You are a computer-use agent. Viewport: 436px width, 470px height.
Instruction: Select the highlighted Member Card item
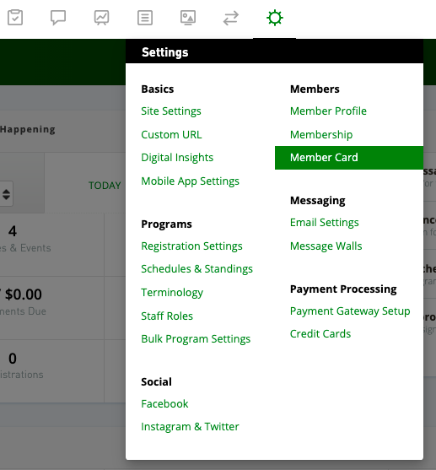[x=349, y=158]
